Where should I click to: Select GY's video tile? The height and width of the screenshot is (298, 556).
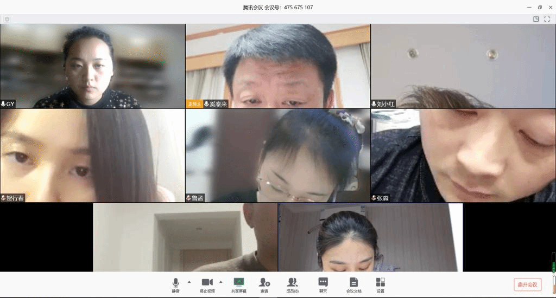coord(92,66)
